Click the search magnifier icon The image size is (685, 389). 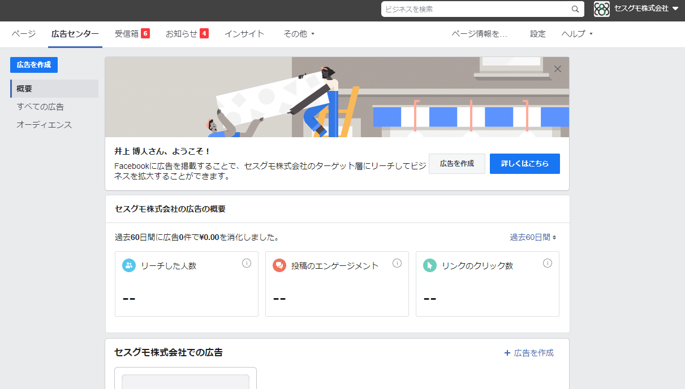575,9
